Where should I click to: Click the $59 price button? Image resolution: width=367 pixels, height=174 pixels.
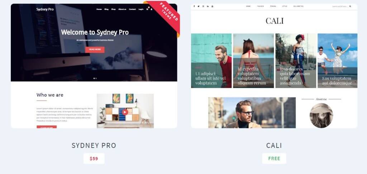(x=94, y=159)
